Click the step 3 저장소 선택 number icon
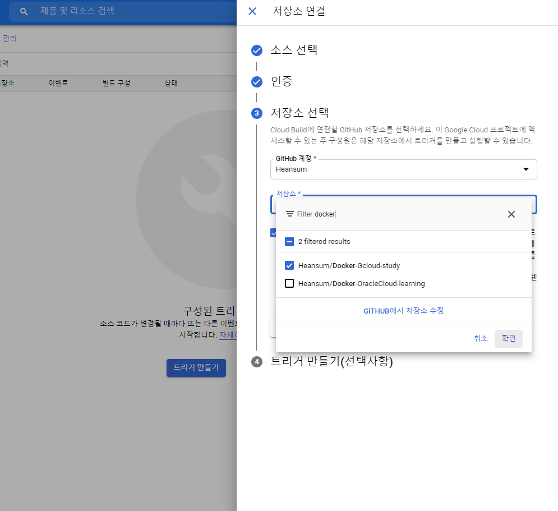 [x=257, y=113]
